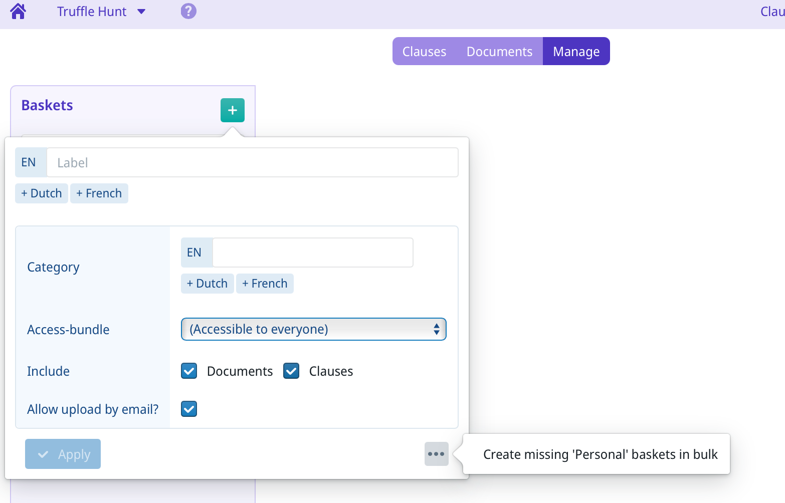
Task: Select the Manage tab
Action: (576, 52)
